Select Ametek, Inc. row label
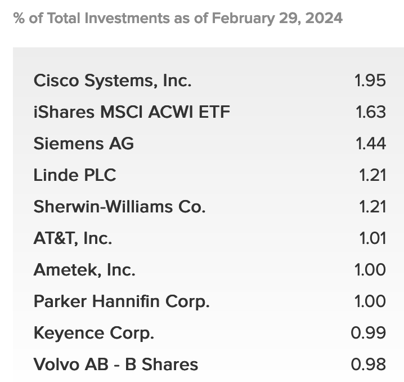Screen dimensions: 404x382 [x=84, y=270]
